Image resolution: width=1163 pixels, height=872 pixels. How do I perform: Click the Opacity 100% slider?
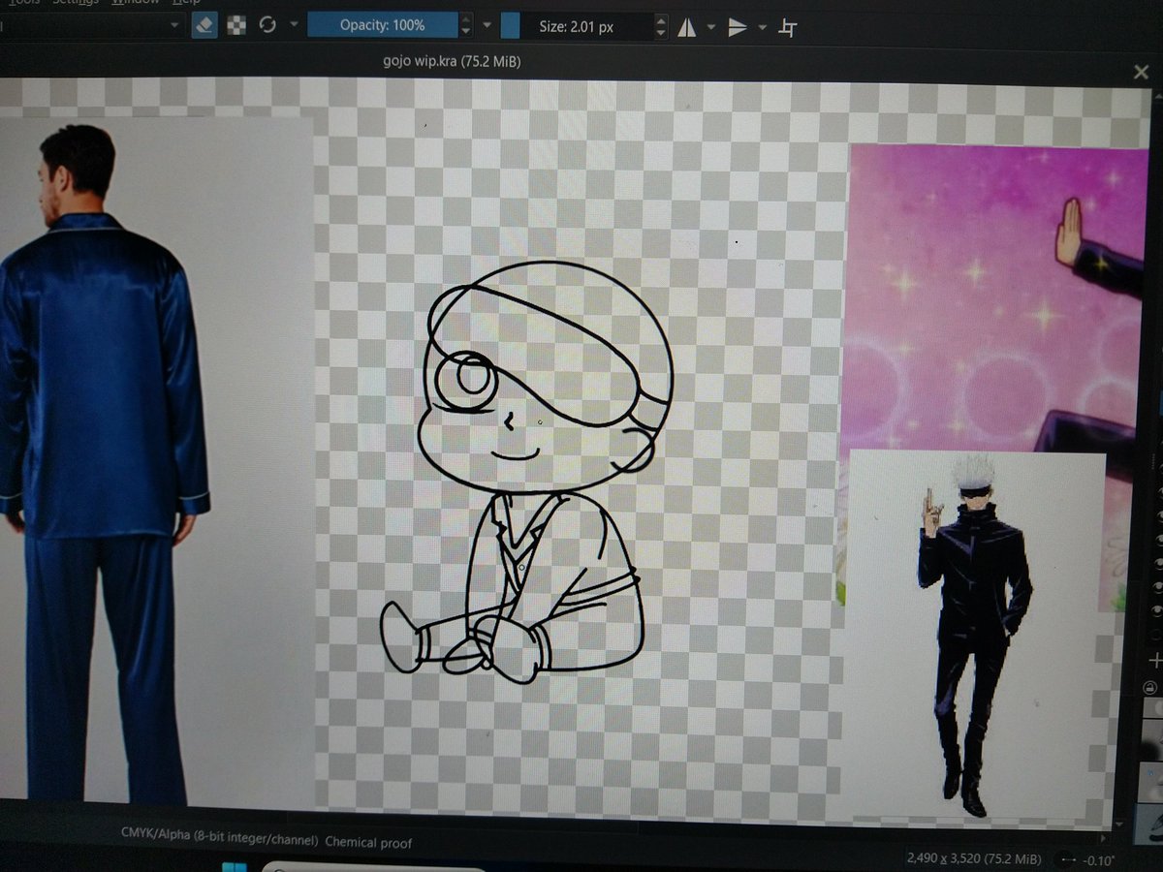pyautogui.click(x=382, y=26)
